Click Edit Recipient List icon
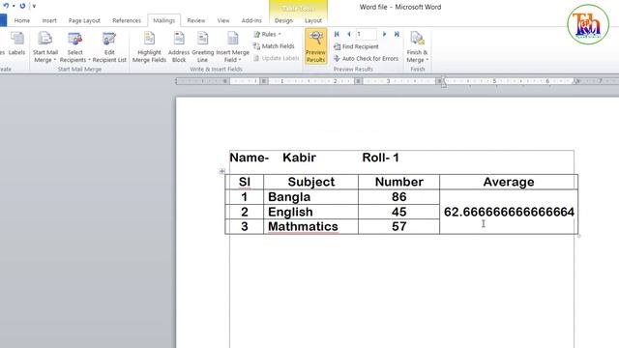619x348 pixels. click(x=109, y=47)
